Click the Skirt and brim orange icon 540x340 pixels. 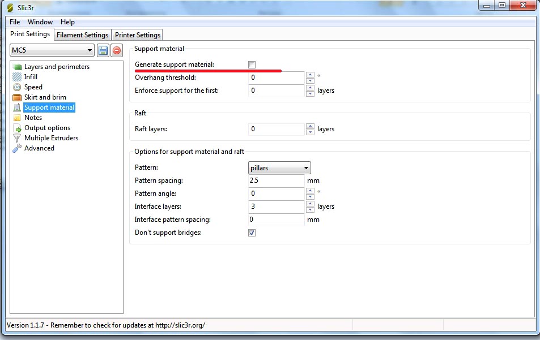click(17, 97)
